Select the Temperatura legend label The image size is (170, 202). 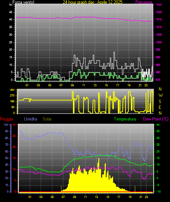[125, 119]
